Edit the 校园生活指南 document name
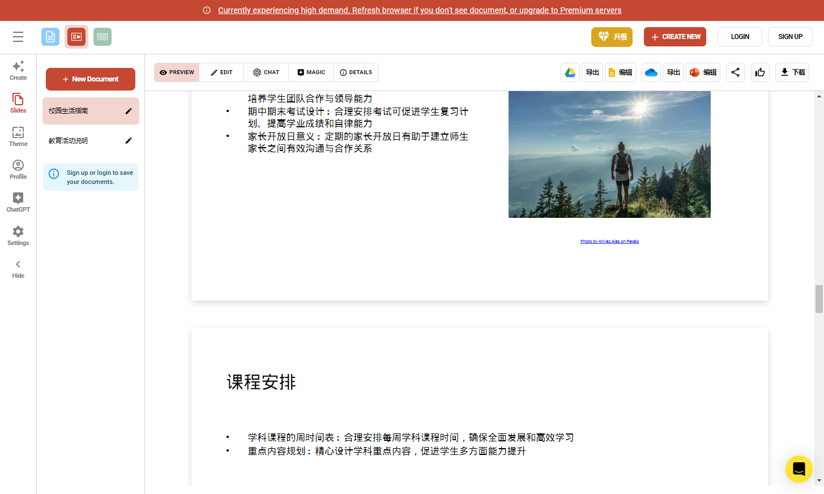Viewport: 824px width, 494px height. (x=129, y=111)
